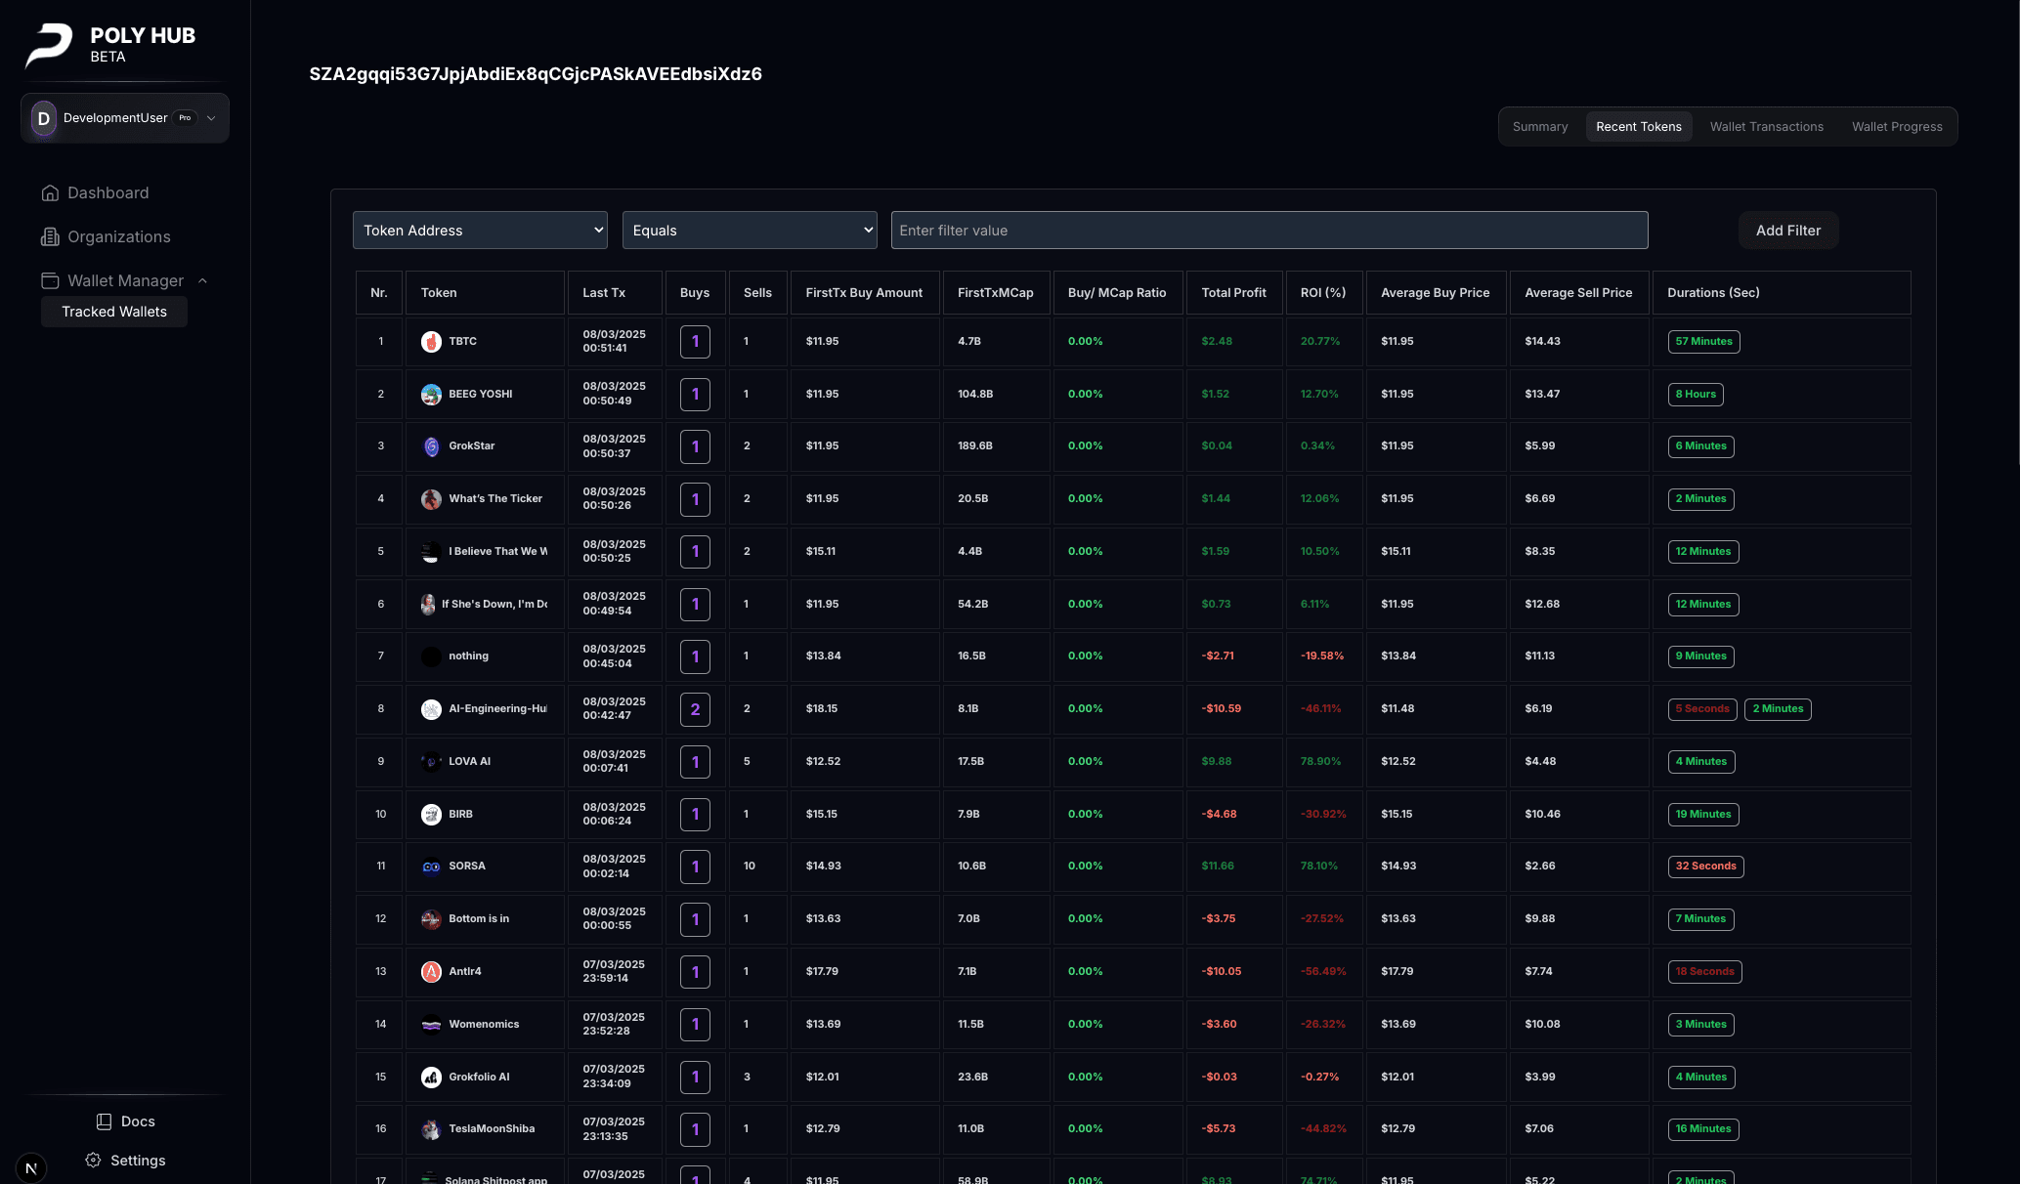Click the TBTC token logo
Image resolution: width=2020 pixels, height=1184 pixels.
(x=431, y=341)
